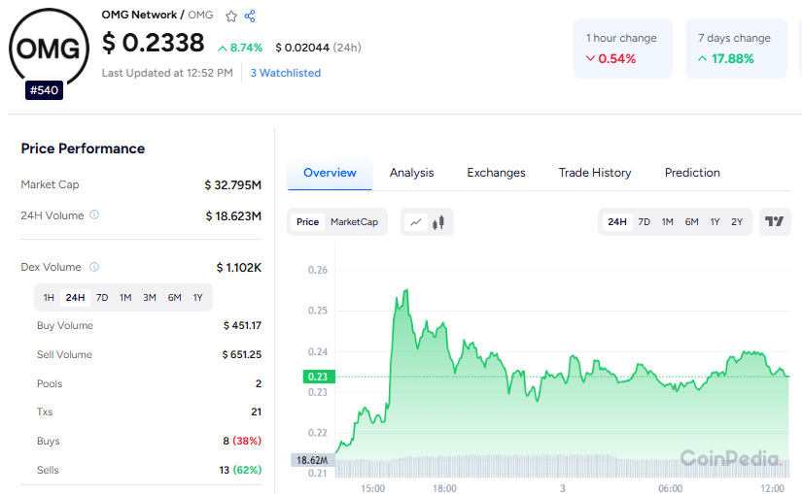Select 3M Dex Volume period

tap(150, 297)
